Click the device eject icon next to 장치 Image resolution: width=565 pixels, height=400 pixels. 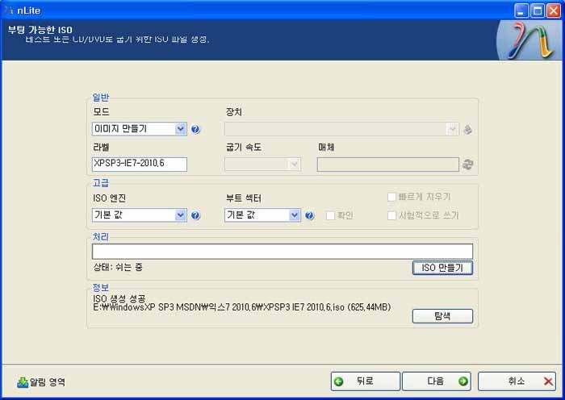(x=467, y=129)
